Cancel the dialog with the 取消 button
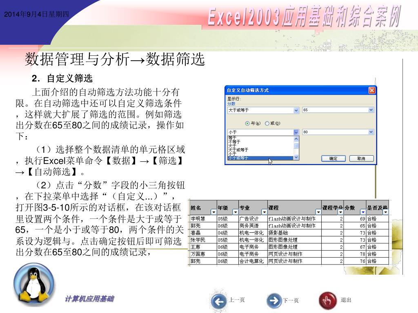418x313 pixels. [x=362, y=159]
